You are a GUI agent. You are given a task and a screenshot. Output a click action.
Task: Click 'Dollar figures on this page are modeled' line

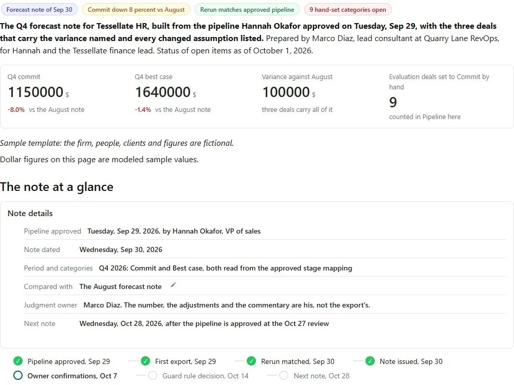pos(99,160)
